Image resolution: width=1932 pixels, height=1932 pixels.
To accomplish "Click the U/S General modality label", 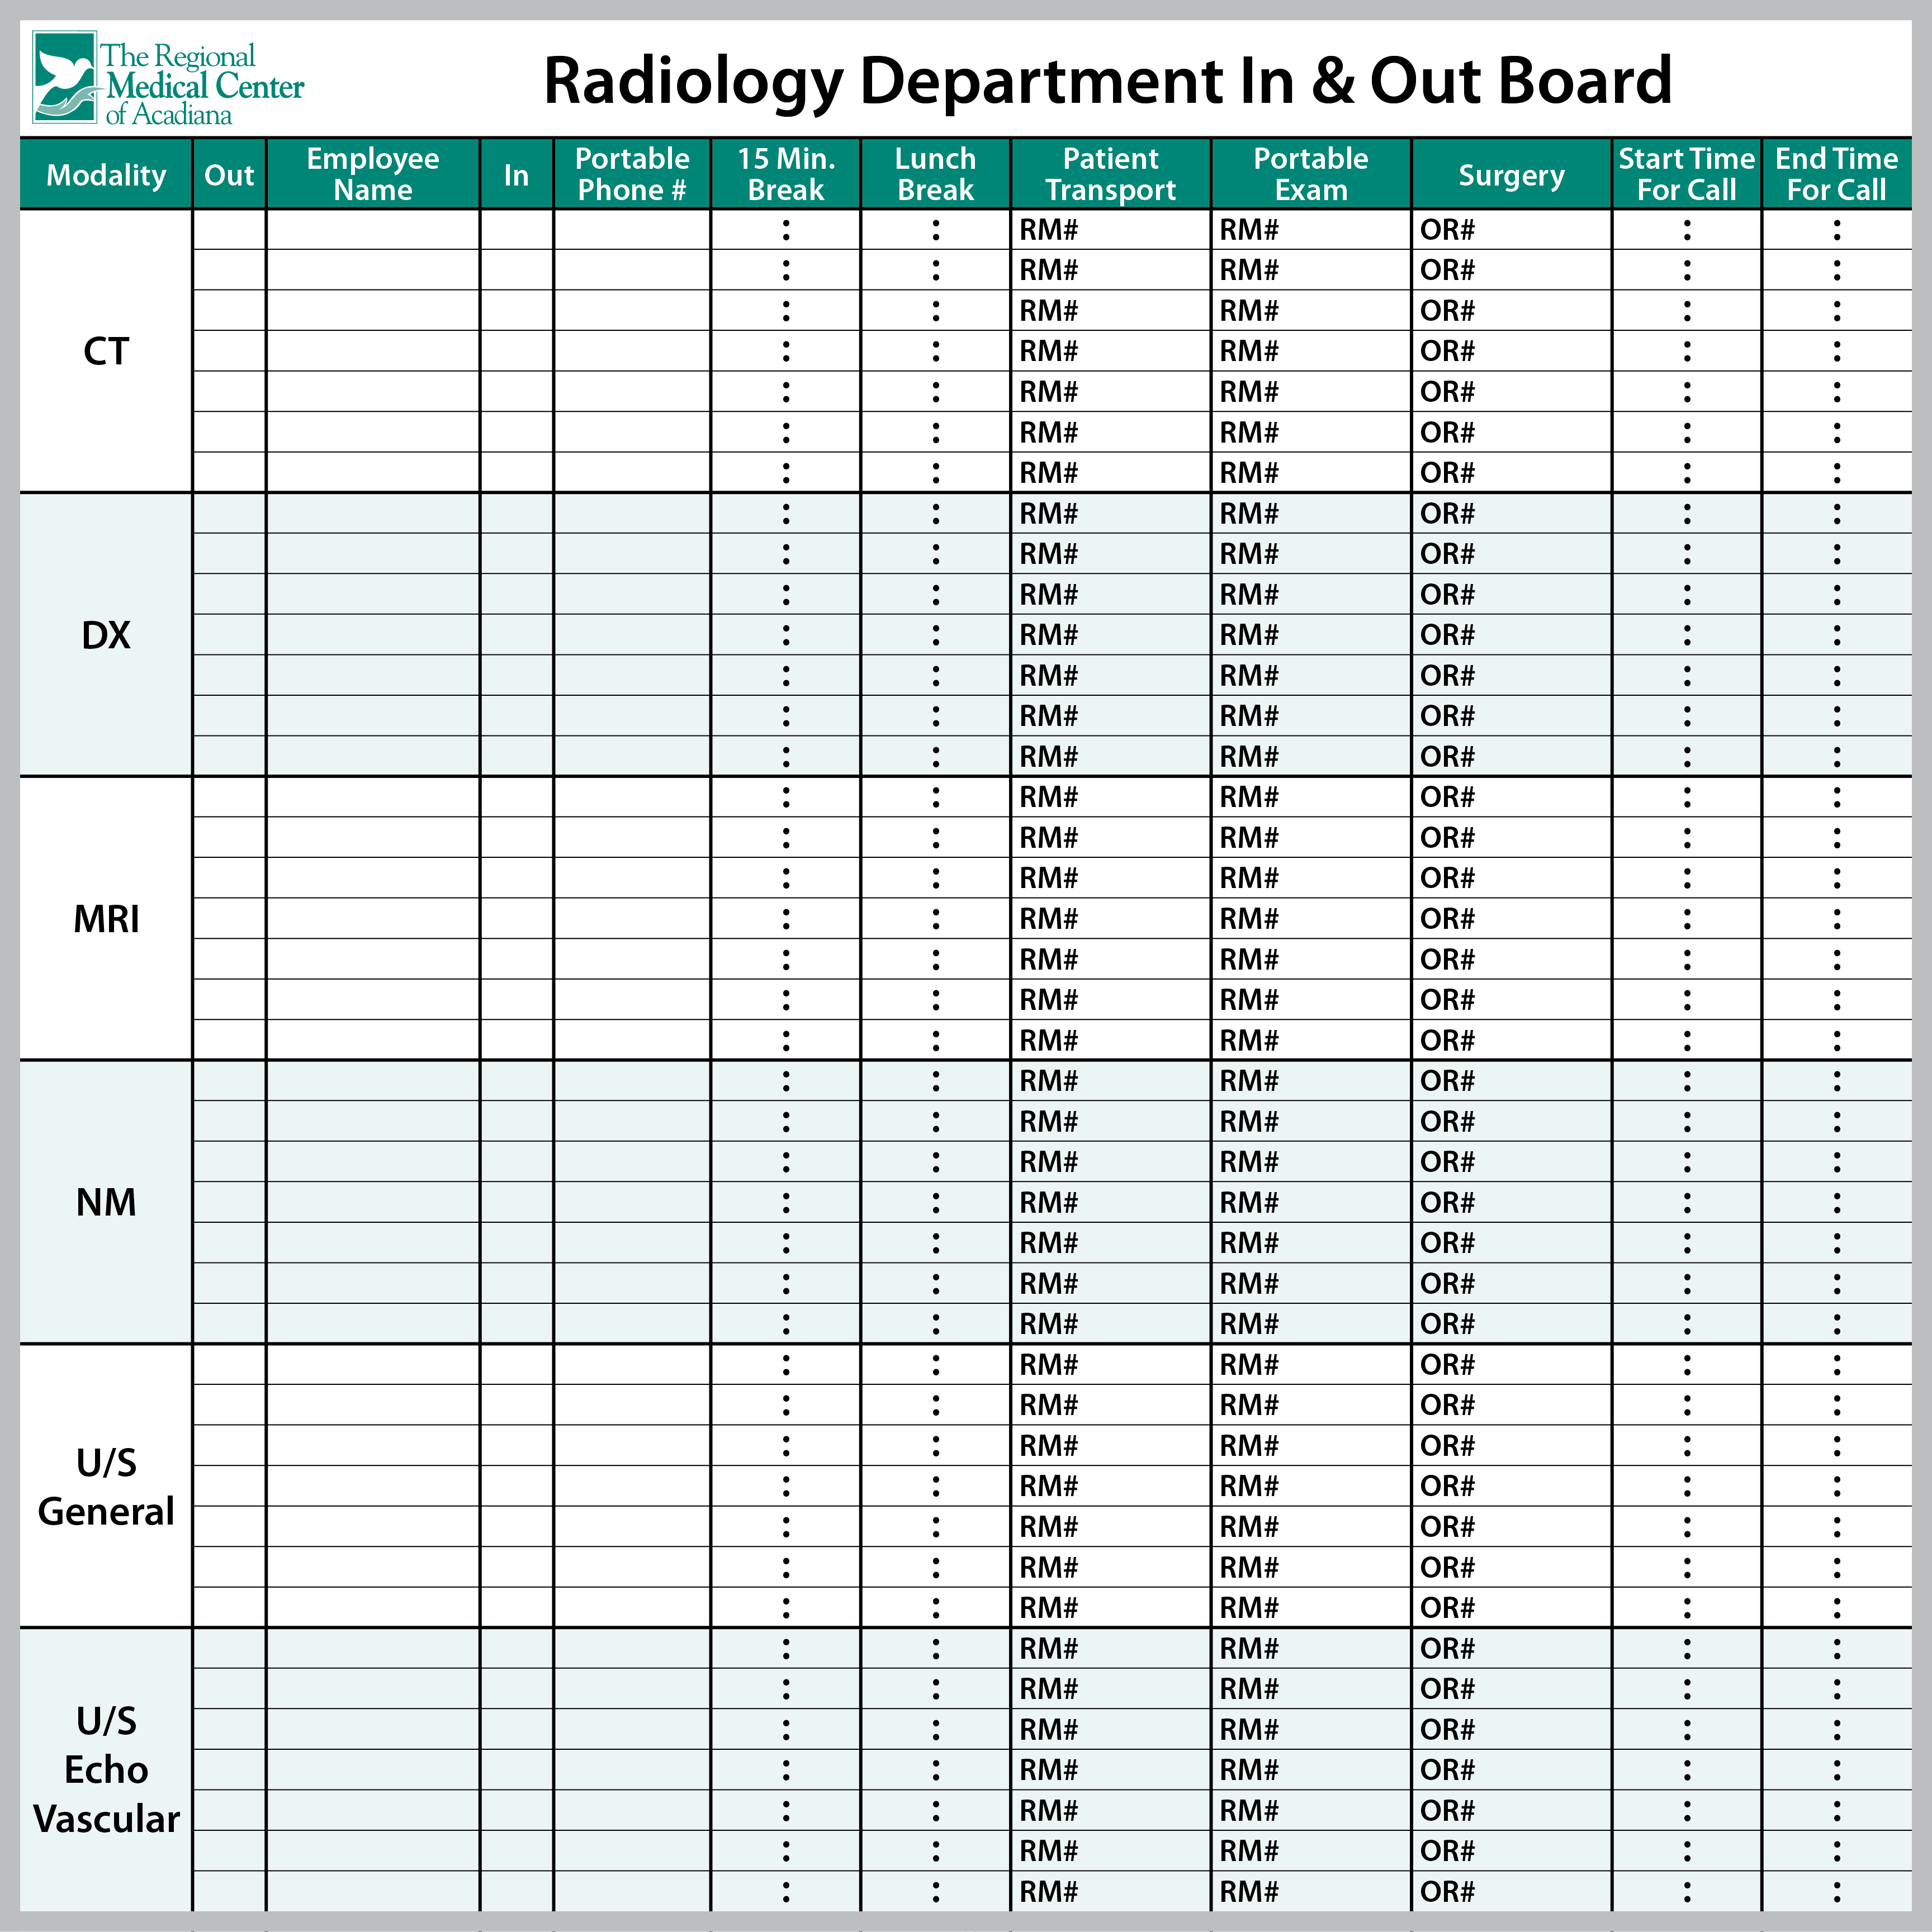I will 106,1487.
